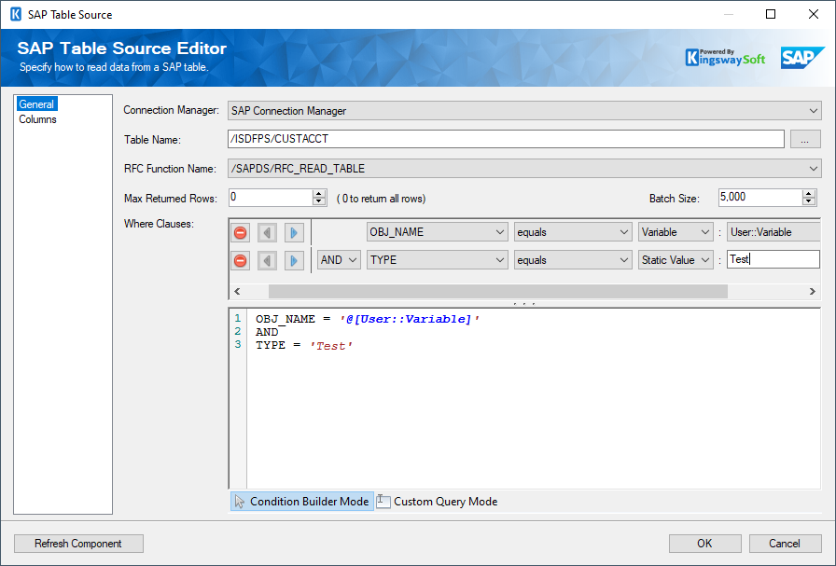Image resolution: width=836 pixels, height=566 pixels.
Task: Increase Max Returned Rows with up arrow
Action: coord(319,193)
